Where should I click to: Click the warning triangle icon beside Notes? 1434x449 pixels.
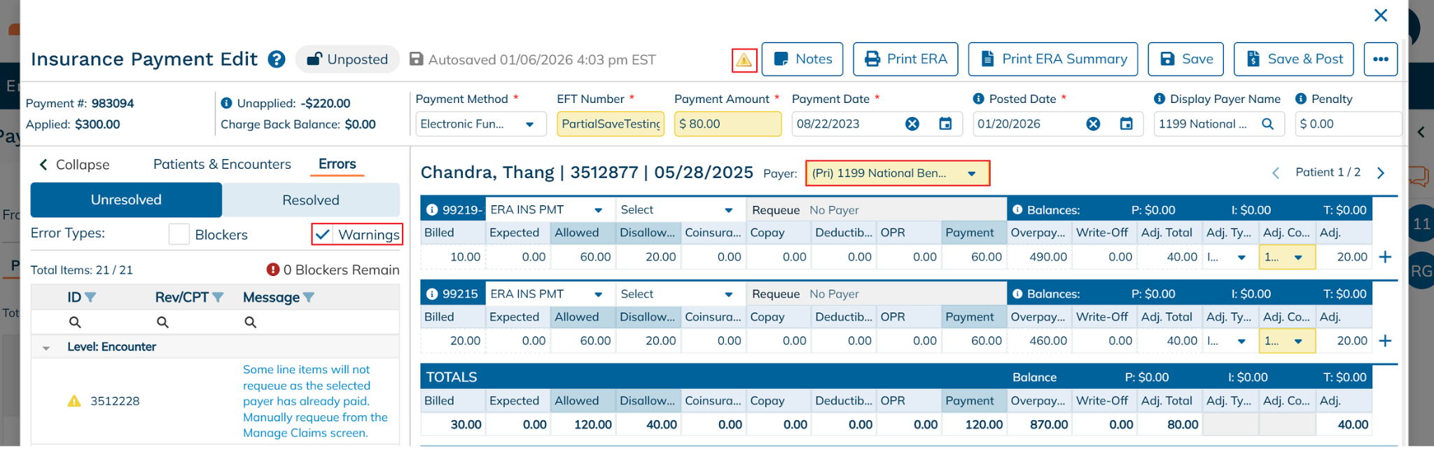pos(744,60)
